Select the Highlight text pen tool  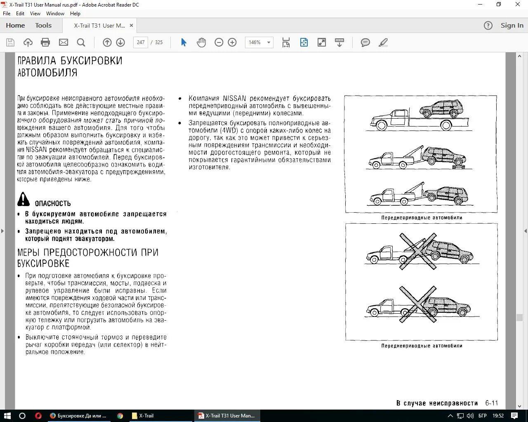point(383,42)
